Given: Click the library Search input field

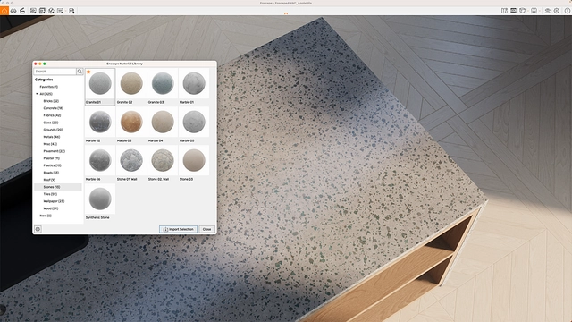Looking at the screenshot, I should [x=55, y=72].
